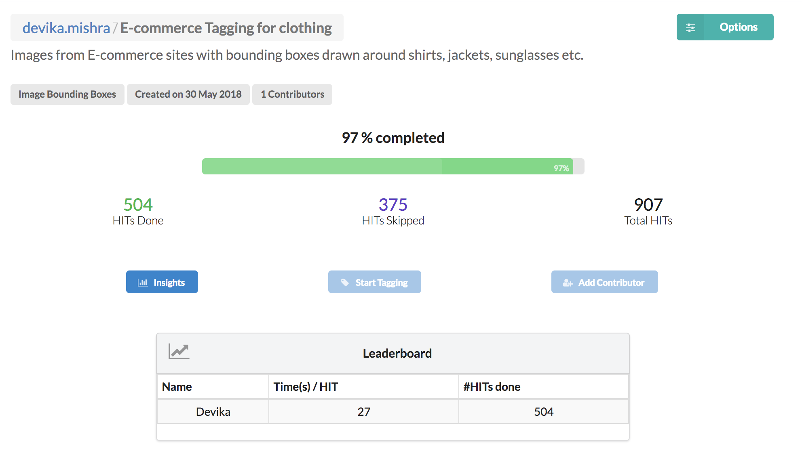802x457 pixels.
Task: Click the 1 Contributors badge
Action: click(292, 94)
